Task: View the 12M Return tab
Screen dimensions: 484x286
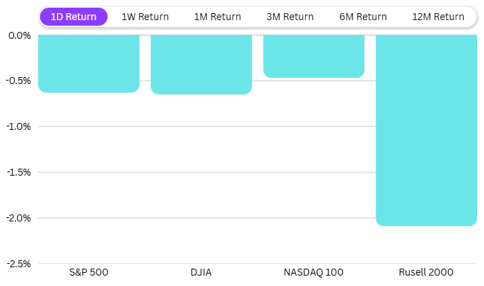Action: point(438,17)
